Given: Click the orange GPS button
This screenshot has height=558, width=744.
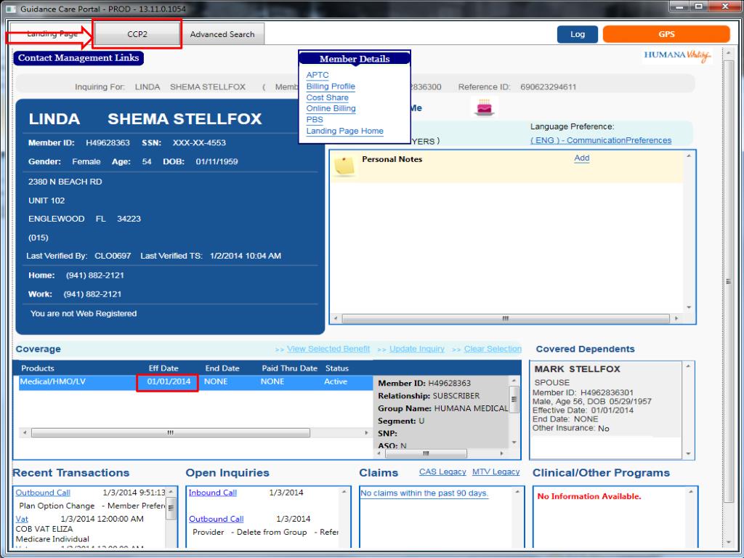Looking at the screenshot, I should pos(666,34).
